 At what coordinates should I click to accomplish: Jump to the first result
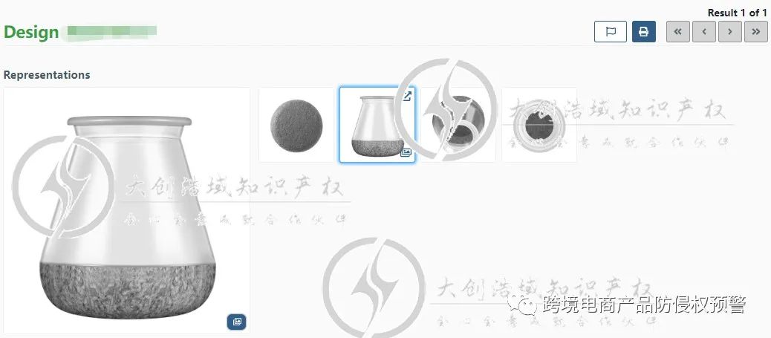[678, 32]
